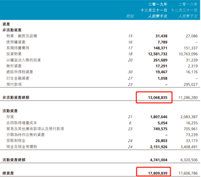This screenshot has height=177, width=201.
Task: Click the value 19,467
Action: pyautogui.click(x=161, y=72)
